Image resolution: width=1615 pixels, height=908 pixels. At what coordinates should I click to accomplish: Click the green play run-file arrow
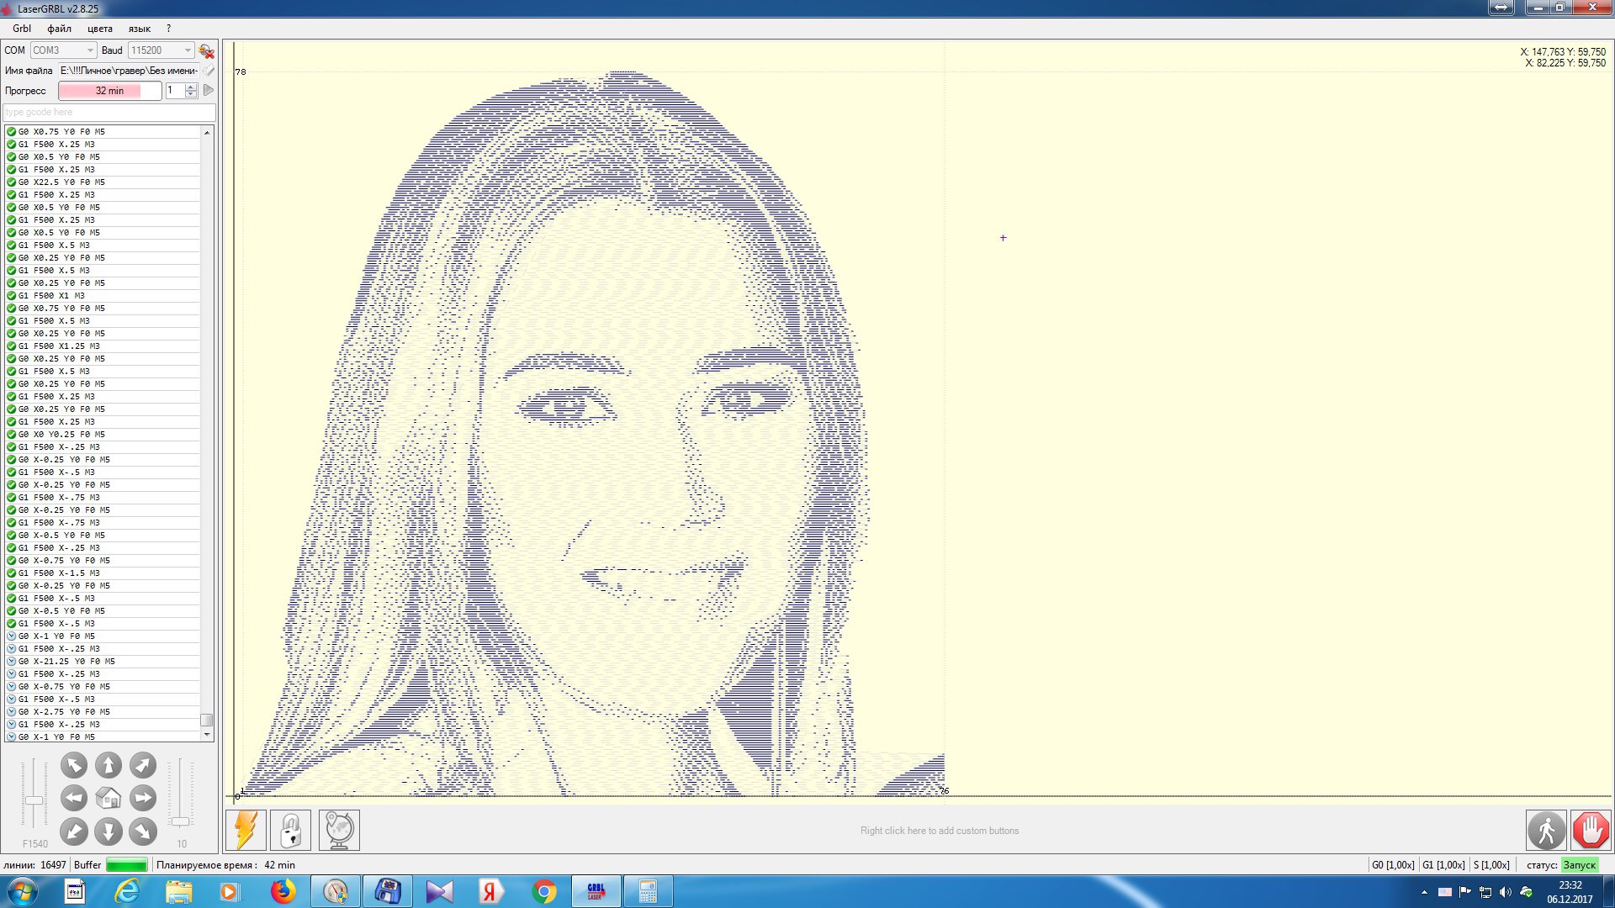tap(209, 90)
